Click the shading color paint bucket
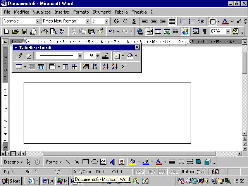 click(130, 56)
